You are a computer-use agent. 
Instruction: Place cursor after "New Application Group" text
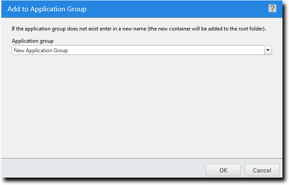click(69, 50)
